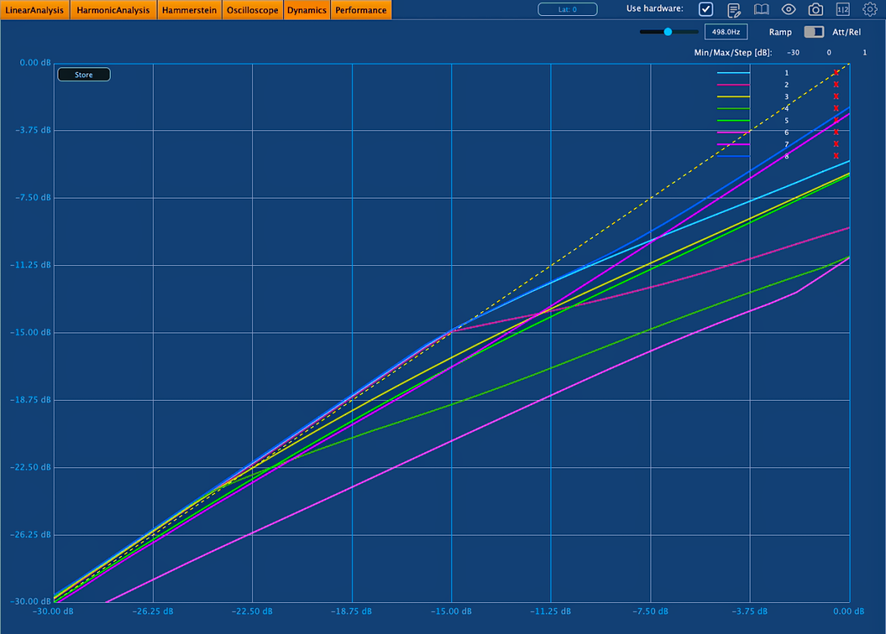Click the -15.00 dB horizontal axis label

pos(451,611)
